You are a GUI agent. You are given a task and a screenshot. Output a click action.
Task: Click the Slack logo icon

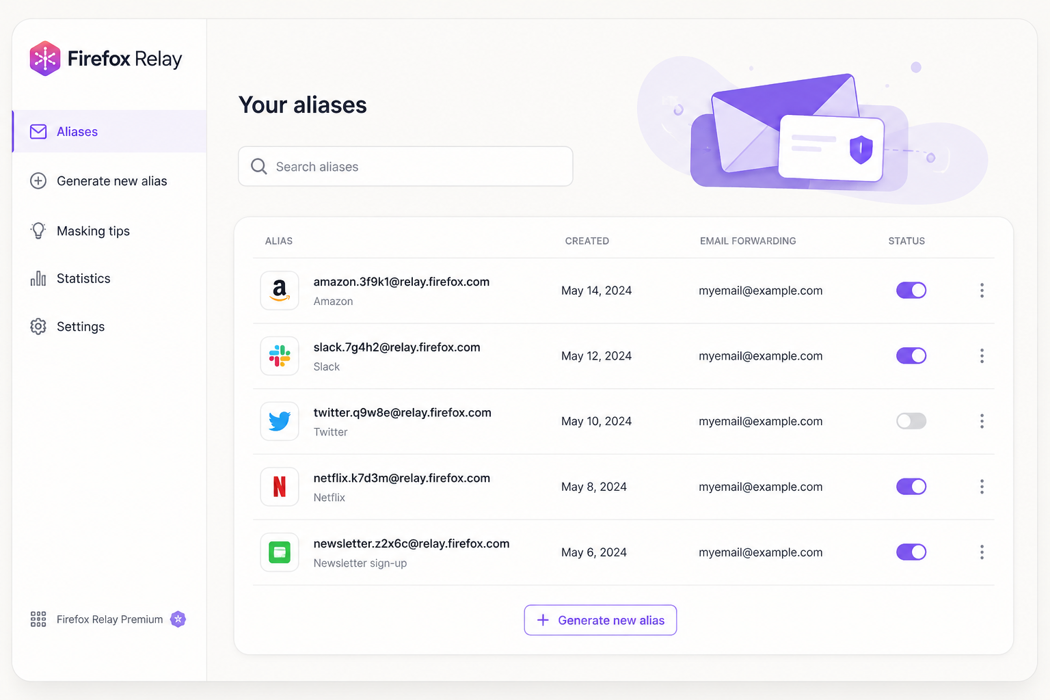pyautogui.click(x=280, y=355)
